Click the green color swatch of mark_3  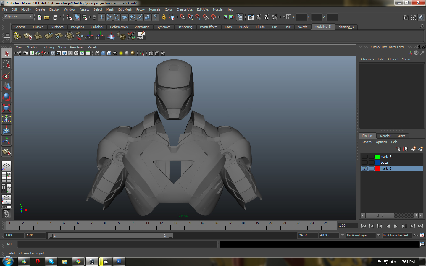pyautogui.click(x=377, y=157)
